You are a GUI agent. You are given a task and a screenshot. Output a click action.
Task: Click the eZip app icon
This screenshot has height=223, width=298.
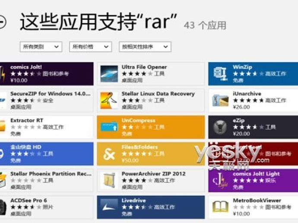(x=220, y=127)
